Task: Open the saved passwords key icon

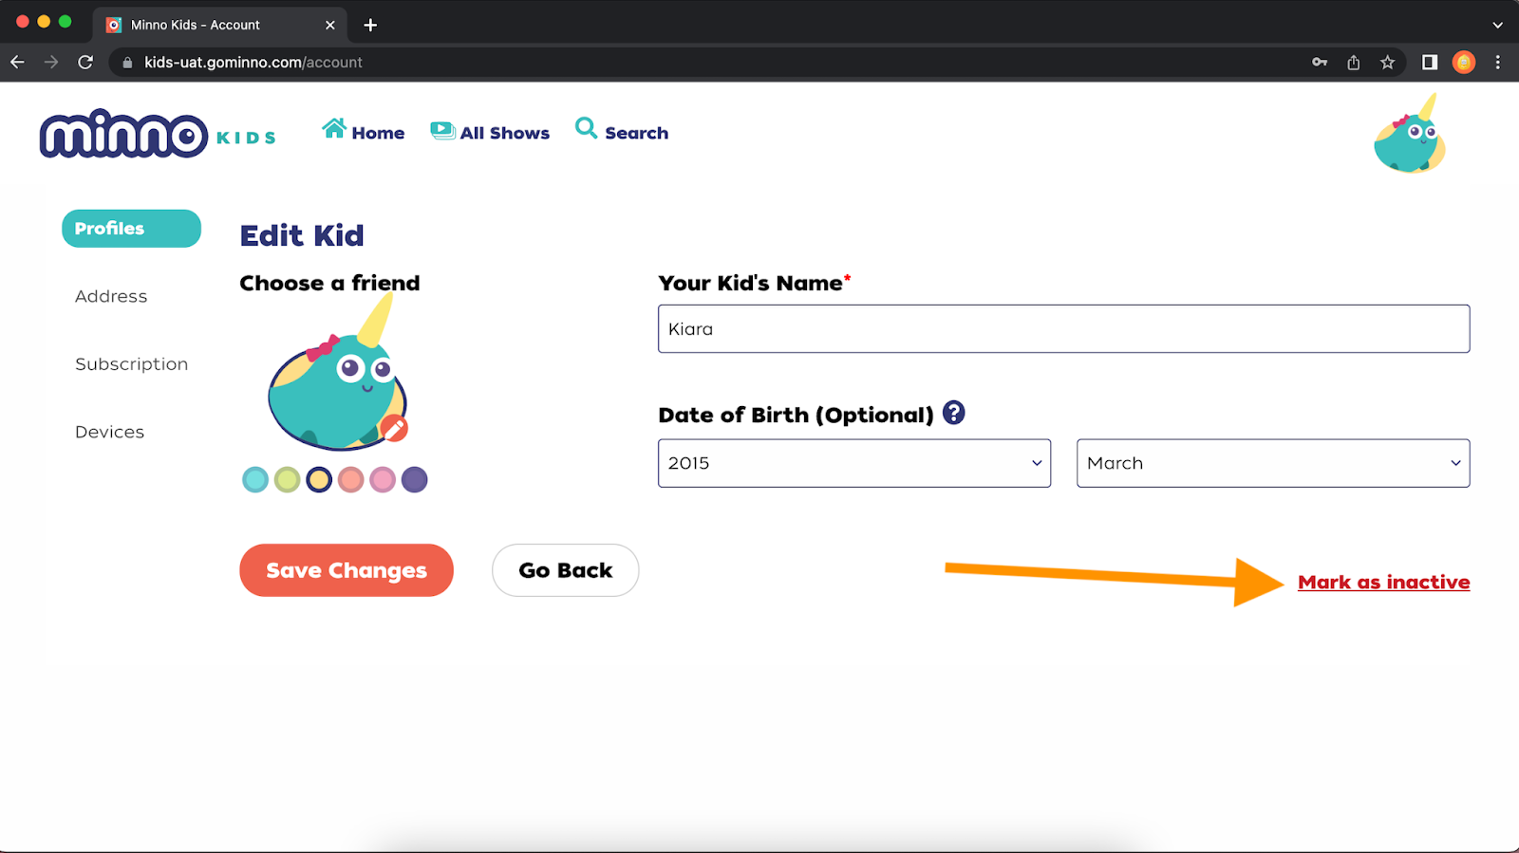Action: pyautogui.click(x=1319, y=63)
